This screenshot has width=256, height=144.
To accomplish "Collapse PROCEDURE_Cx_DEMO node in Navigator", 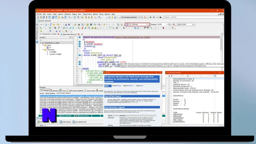I will coord(41,43).
